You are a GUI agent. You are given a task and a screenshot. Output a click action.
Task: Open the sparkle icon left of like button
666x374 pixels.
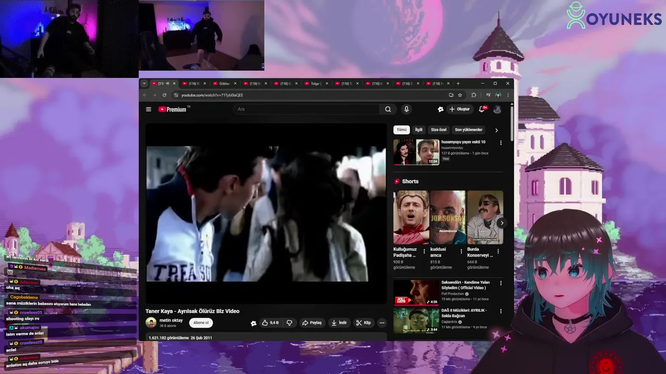[253, 323]
